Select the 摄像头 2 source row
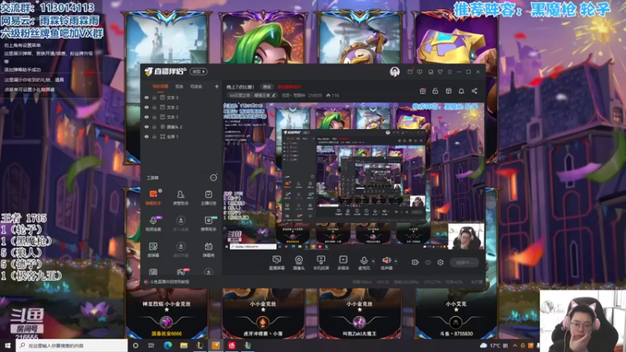The width and height of the screenshot is (626, 352). coord(182,127)
